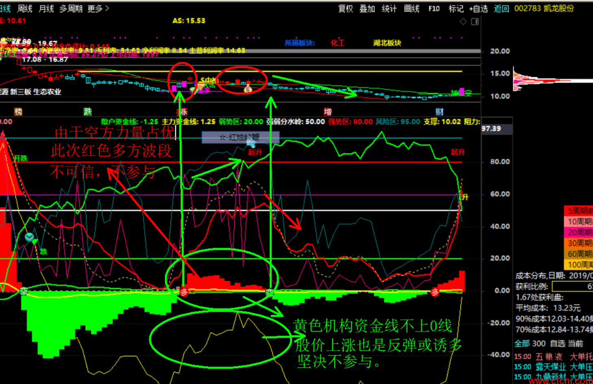Click the 成本分布,日期 header text
593x384 pixels.
(541, 276)
